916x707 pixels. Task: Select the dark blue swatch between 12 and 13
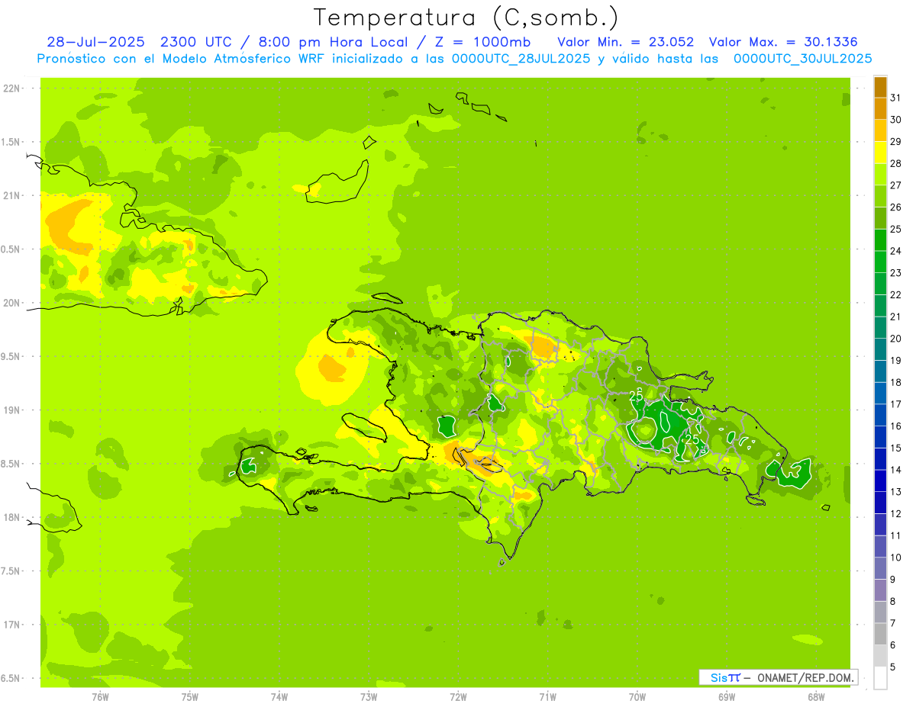click(x=880, y=503)
